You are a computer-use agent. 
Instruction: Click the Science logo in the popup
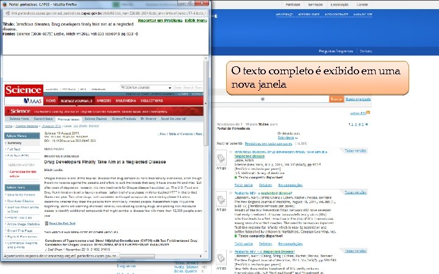click(x=24, y=90)
